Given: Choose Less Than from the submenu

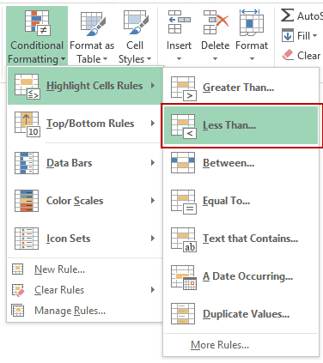Looking at the screenshot, I should click(x=241, y=125).
